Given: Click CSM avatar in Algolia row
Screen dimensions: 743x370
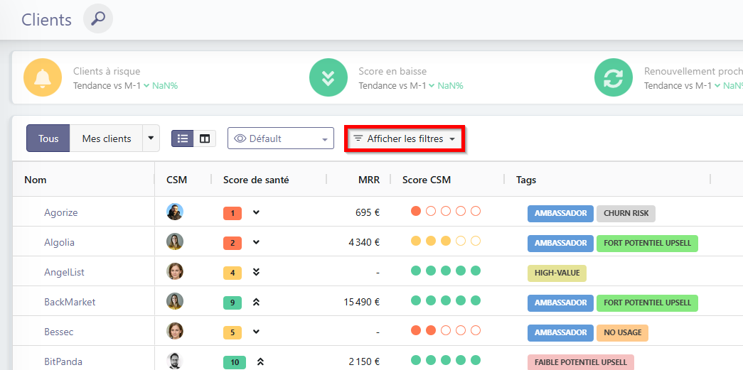Looking at the screenshot, I should (175, 241).
